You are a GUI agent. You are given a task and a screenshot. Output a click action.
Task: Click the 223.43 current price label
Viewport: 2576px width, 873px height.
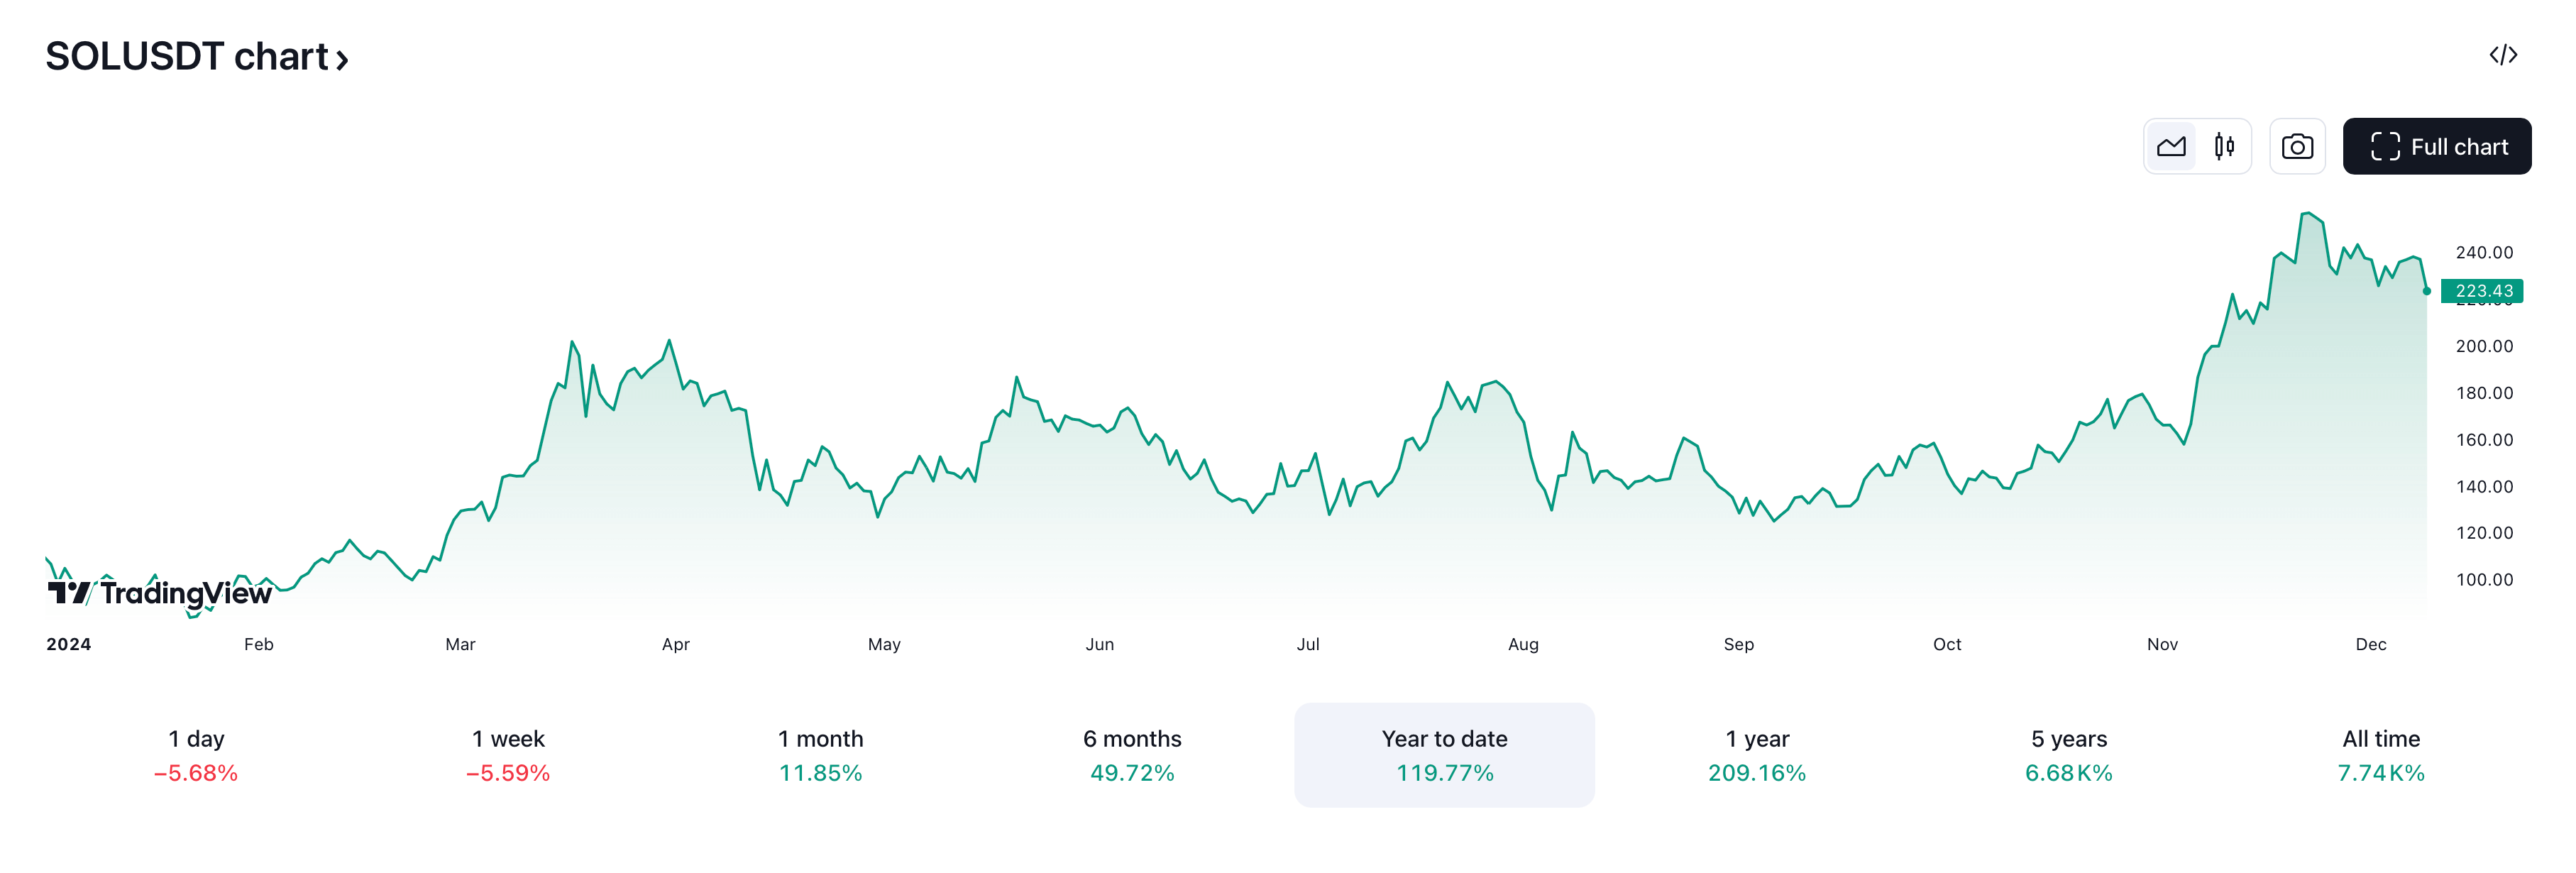coord(2483,291)
